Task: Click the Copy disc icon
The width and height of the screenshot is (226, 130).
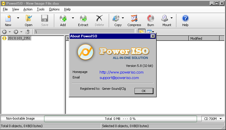Action: tap(116, 18)
